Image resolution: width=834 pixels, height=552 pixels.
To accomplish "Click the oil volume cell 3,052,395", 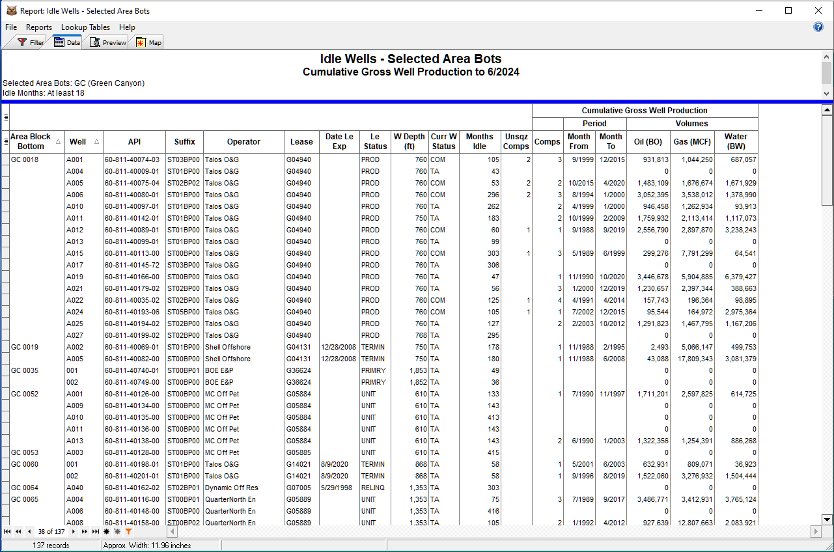I will point(648,195).
